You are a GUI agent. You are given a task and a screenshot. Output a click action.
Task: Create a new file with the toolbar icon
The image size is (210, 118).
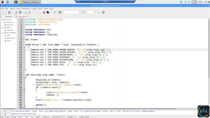3,12
